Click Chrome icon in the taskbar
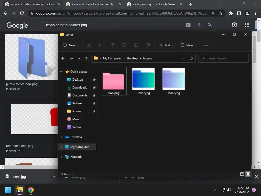Screen dimensions: 261x196 tap(31, 190)
